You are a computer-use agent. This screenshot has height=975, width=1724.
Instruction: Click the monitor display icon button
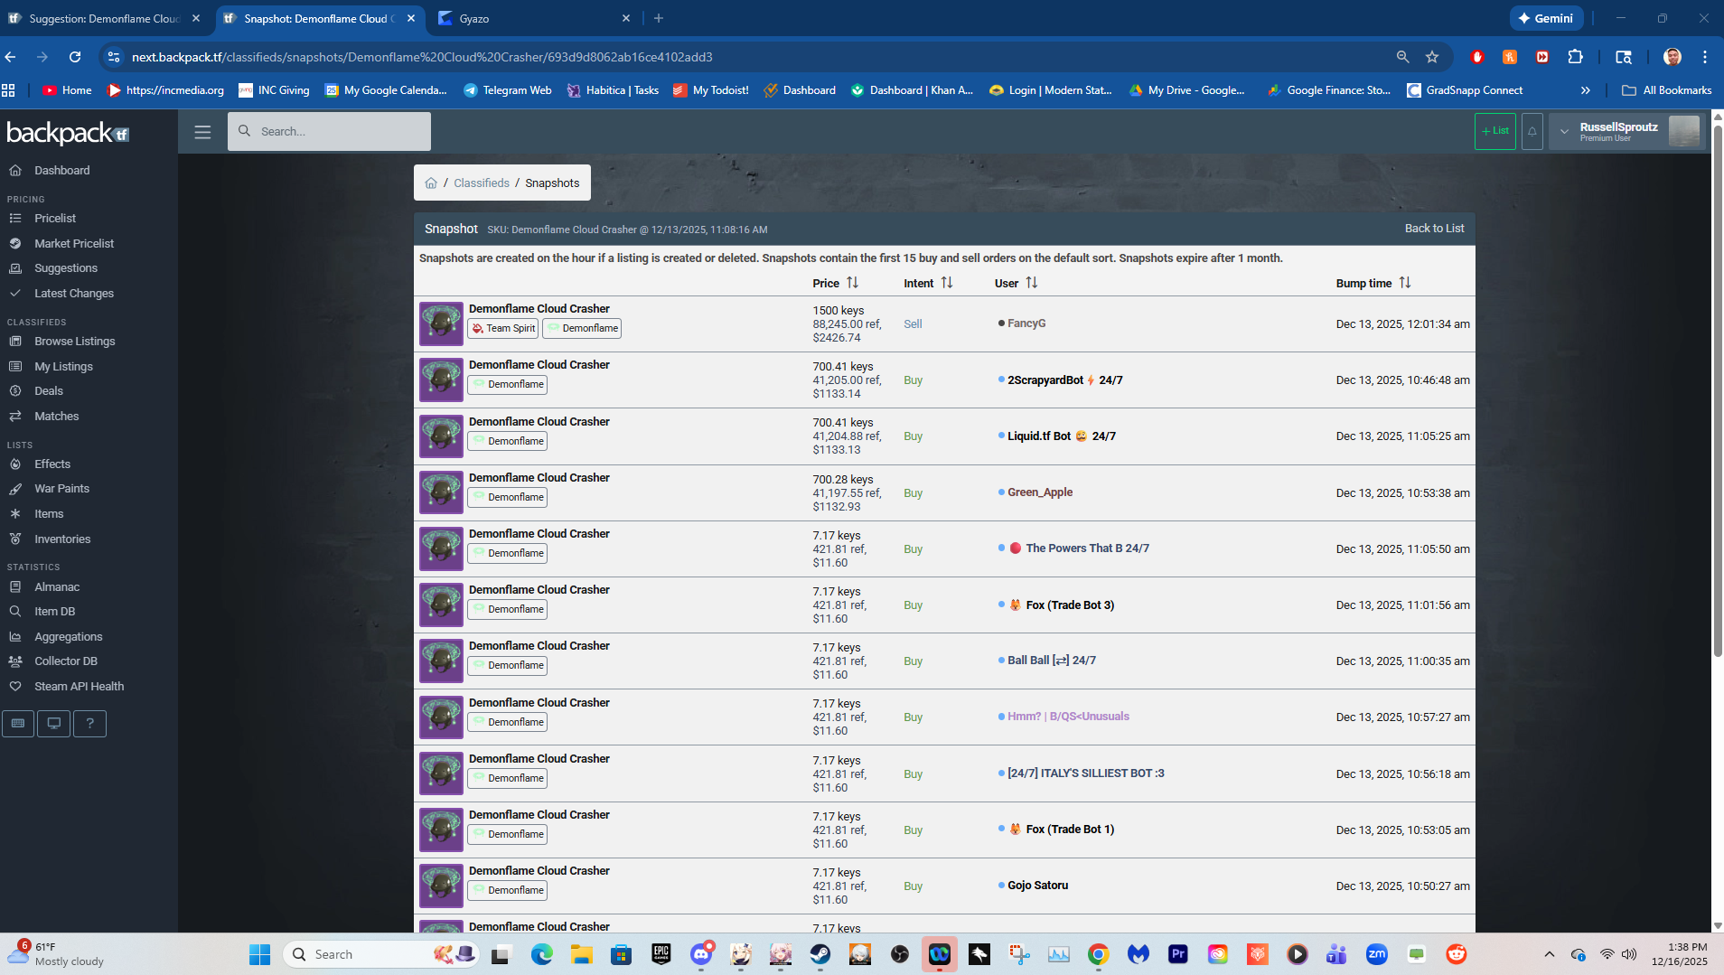(x=54, y=723)
